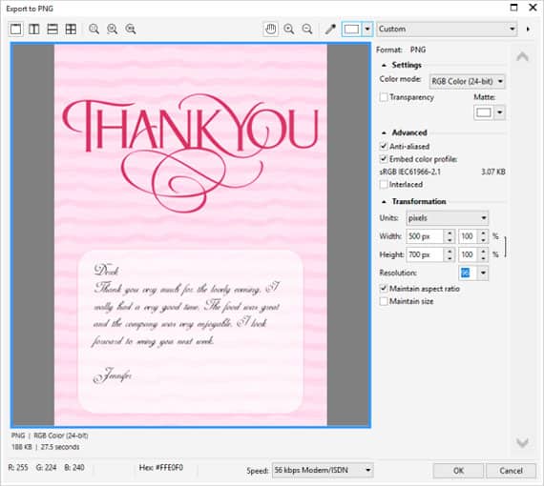Switch to two vertical previews layout

point(34,30)
